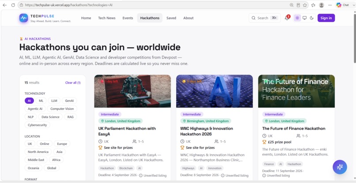Open WNC Highways & Innovation Hackathon 2026 title

click(207, 131)
